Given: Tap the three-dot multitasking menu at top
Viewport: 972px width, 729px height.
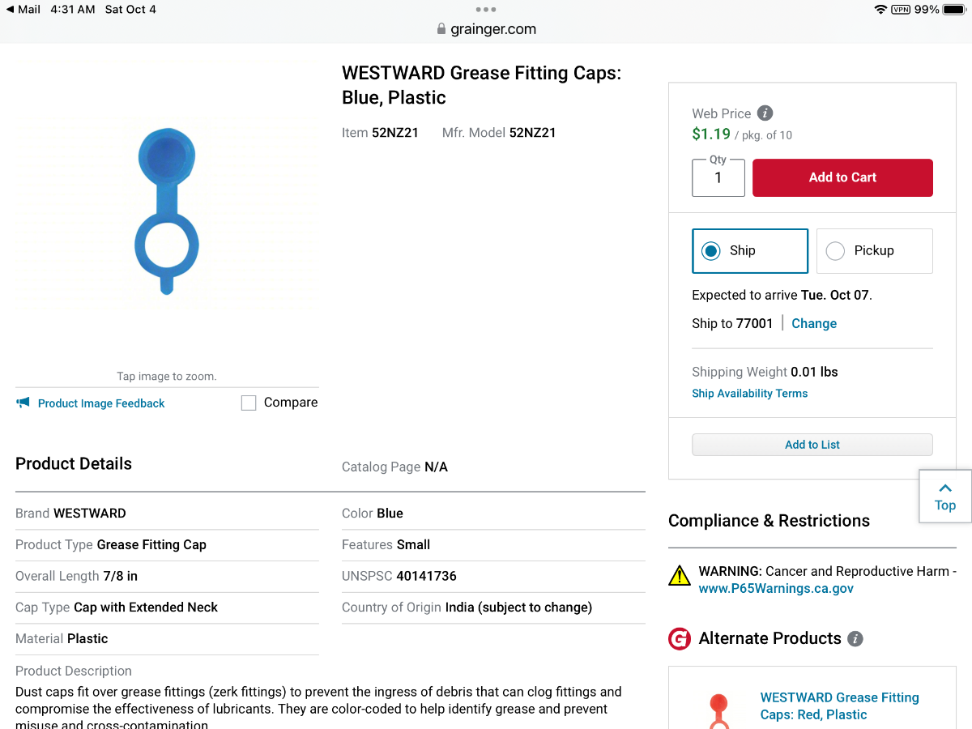Looking at the screenshot, I should 486,10.
